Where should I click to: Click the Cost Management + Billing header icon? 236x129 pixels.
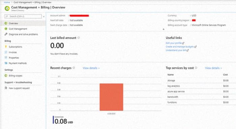[7, 8]
